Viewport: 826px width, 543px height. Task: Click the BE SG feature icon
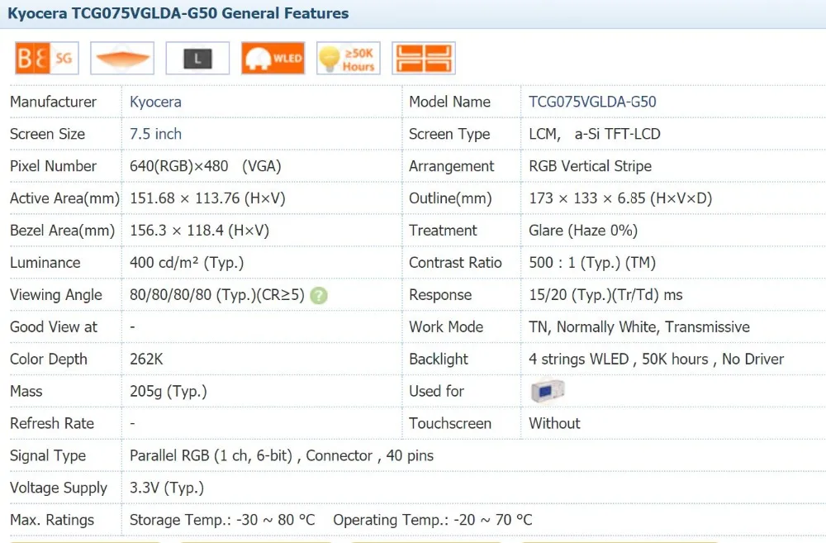pyautogui.click(x=47, y=58)
